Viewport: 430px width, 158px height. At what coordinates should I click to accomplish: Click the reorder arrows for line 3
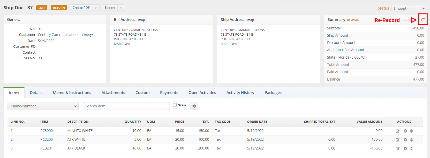tap(411, 148)
